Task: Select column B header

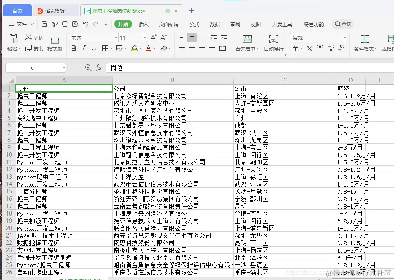Action: [x=173, y=80]
